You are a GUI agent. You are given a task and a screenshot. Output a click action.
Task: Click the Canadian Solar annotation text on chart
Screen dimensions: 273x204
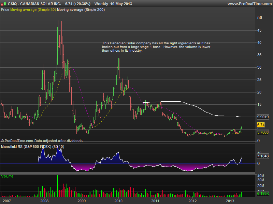tap(157, 47)
